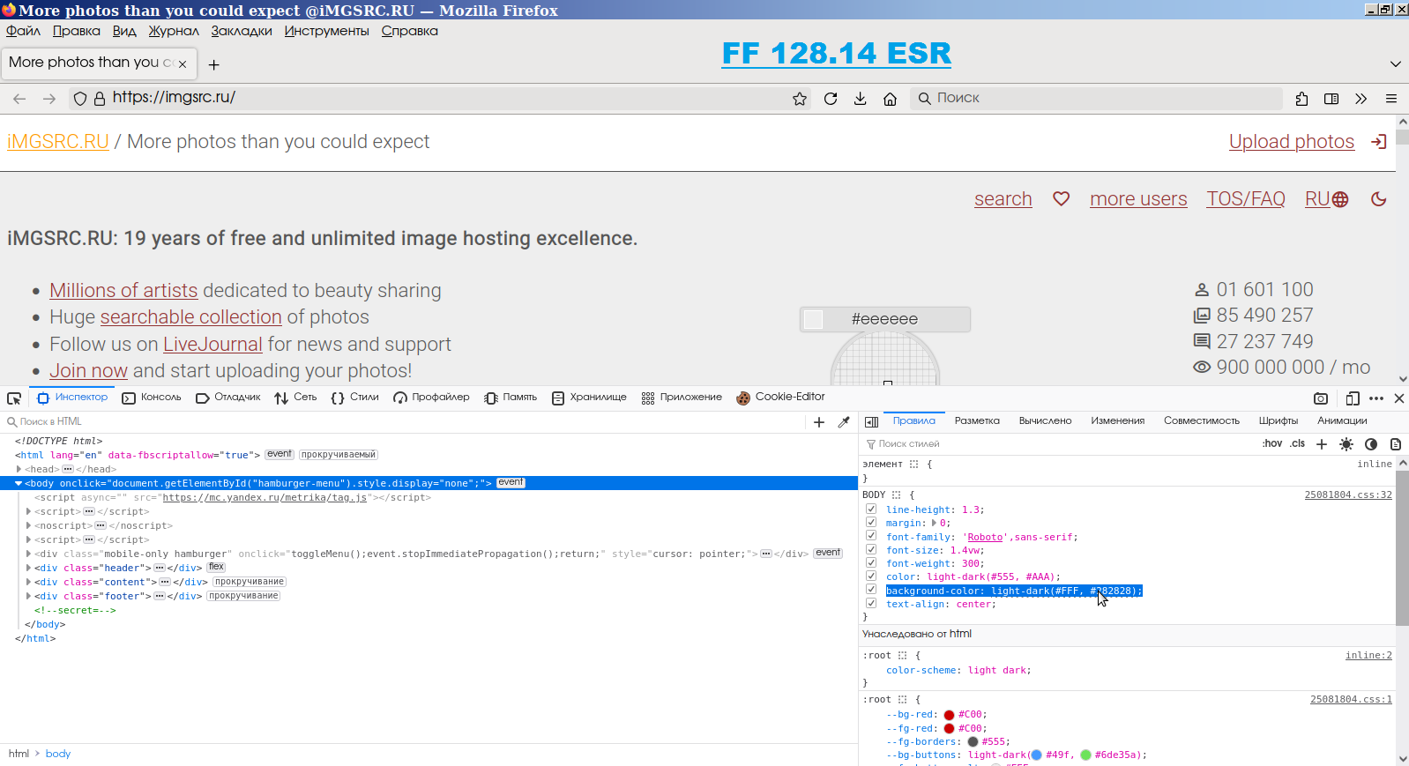Expand the margin shorthand property
Screen dimensions: 1409x766
(935, 523)
